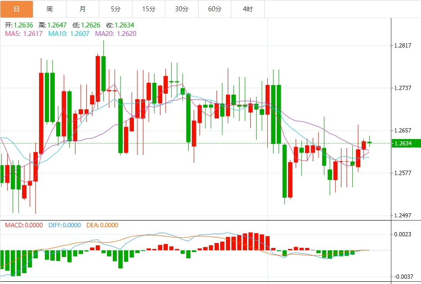The height and width of the screenshot is (284, 421).
Task: Switch to the monthly 月 tab
Action: coord(83,9)
